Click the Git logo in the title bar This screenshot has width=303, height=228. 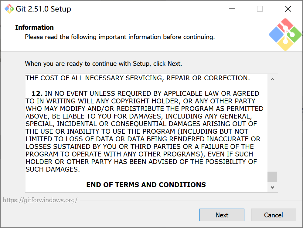(9, 9)
